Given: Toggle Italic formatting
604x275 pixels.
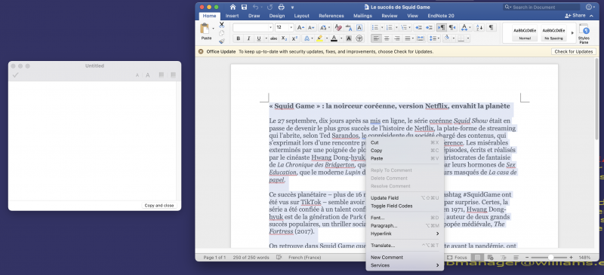Looking at the screenshot, I should tap(248, 38).
